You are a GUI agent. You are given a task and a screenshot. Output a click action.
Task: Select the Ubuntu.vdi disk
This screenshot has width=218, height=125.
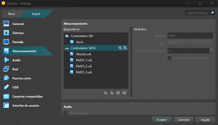point(96,54)
